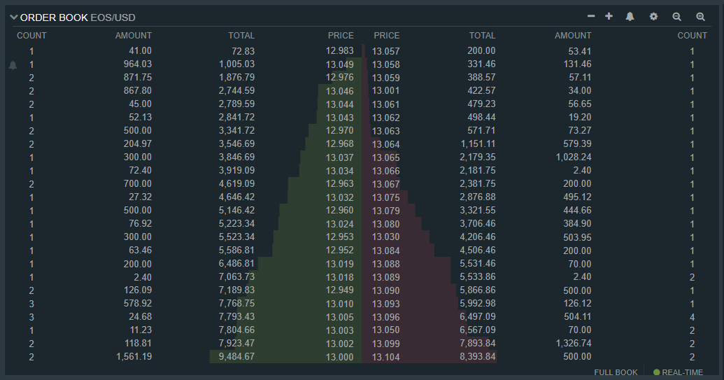Zoom in the depth bars
724x380 pixels.
[700, 17]
